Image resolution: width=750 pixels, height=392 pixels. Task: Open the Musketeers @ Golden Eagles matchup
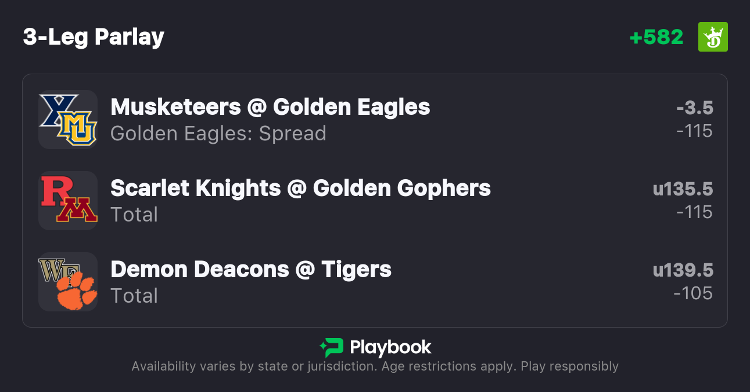tap(270, 107)
